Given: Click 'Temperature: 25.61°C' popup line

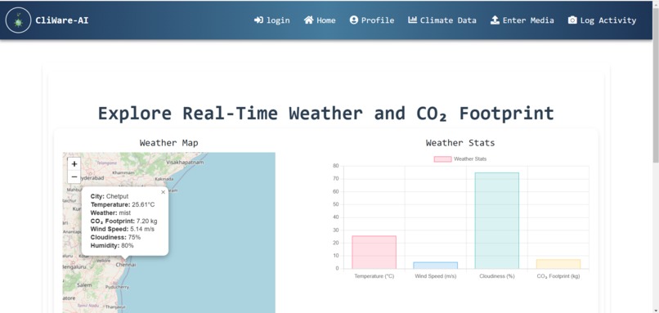Looking at the screenshot, I should pos(123,204).
